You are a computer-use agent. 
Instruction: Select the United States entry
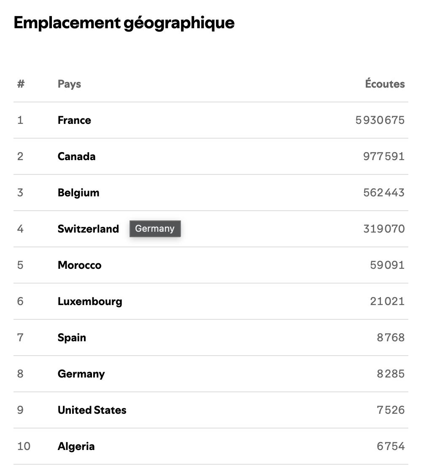[x=92, y=410]
